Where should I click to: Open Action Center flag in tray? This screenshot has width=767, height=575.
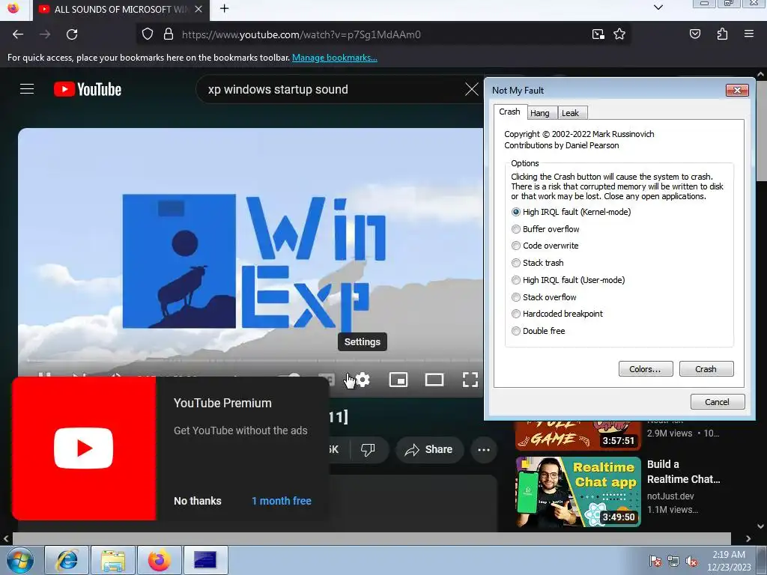655,561
